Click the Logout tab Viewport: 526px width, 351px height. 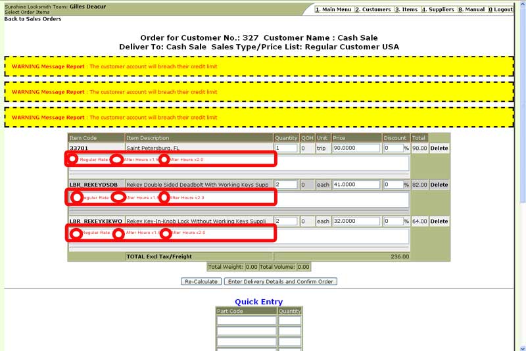(x=500, y=9)
